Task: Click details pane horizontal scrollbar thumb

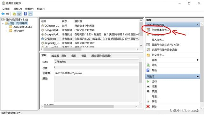Action: (x=79, y=106)
